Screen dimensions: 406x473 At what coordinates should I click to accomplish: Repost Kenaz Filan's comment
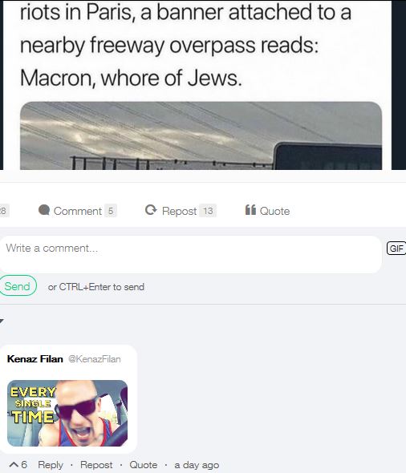(x=96, y=465)
